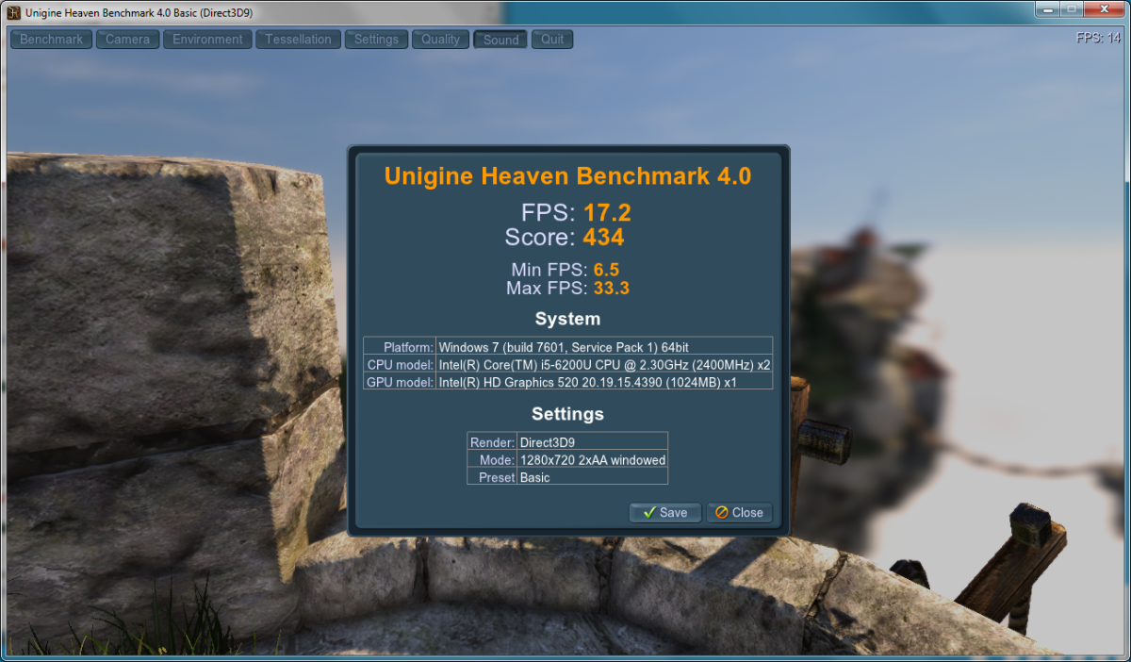The height and width of the screenshot is (662, 1131).
Task: Toggle Tessellation mode in top bar
Action: click(x=298, y=40)
